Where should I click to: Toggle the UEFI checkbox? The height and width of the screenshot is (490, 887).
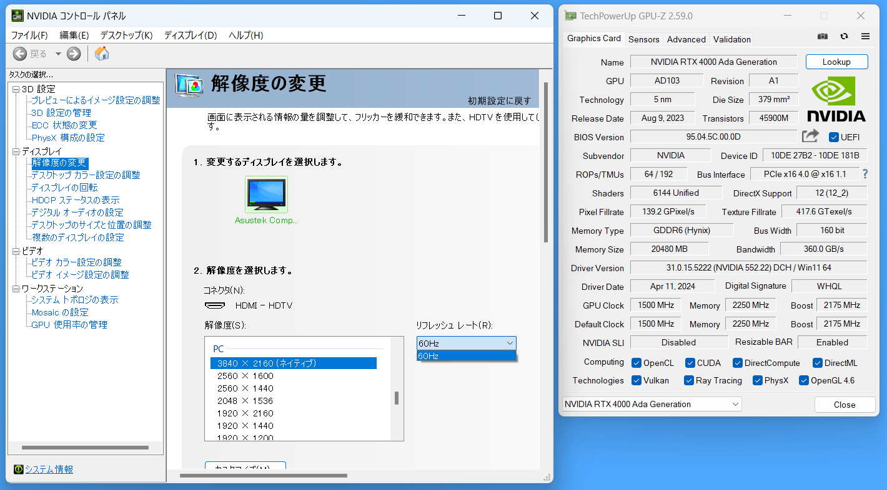pyautogui.click(x=833, y=137)
